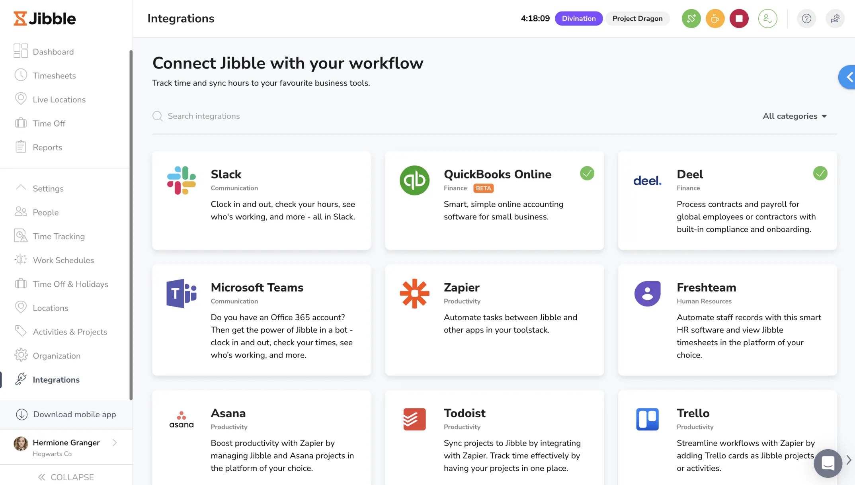This screenshot has width=855, height=485.
Task: Click the QuickBooks Online connected checkmark
Action: pos(587,173)
